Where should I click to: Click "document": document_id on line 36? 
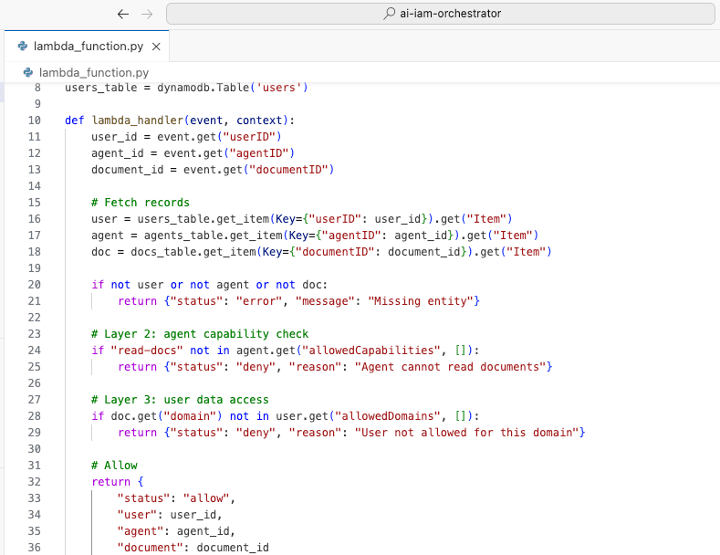tap(193, 548)
